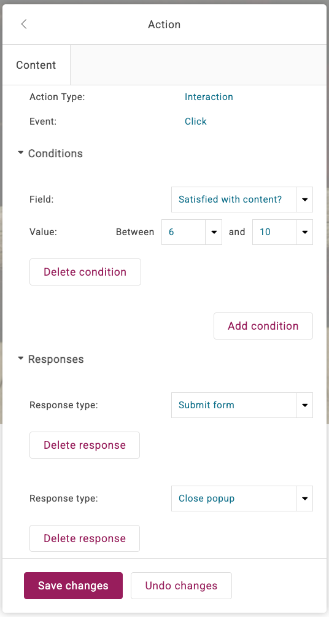Click the Add condition button
The height and width of the screenshot is (617, 329).
coord(263,326)
